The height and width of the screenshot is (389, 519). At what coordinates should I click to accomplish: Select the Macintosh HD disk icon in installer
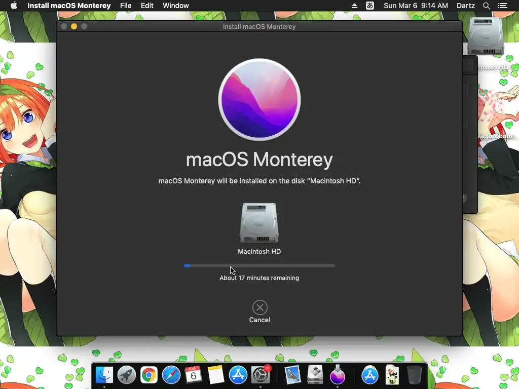(259, 223)
